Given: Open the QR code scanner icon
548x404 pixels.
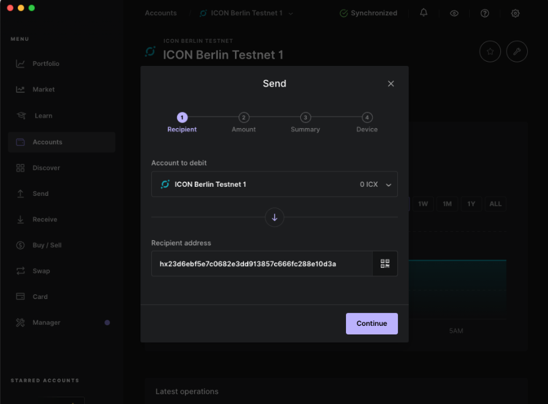Looking at the screenshot, I should pos(385,264).
